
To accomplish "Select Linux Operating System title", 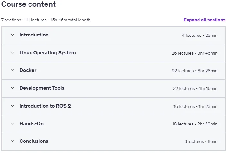I will [48, 53].
